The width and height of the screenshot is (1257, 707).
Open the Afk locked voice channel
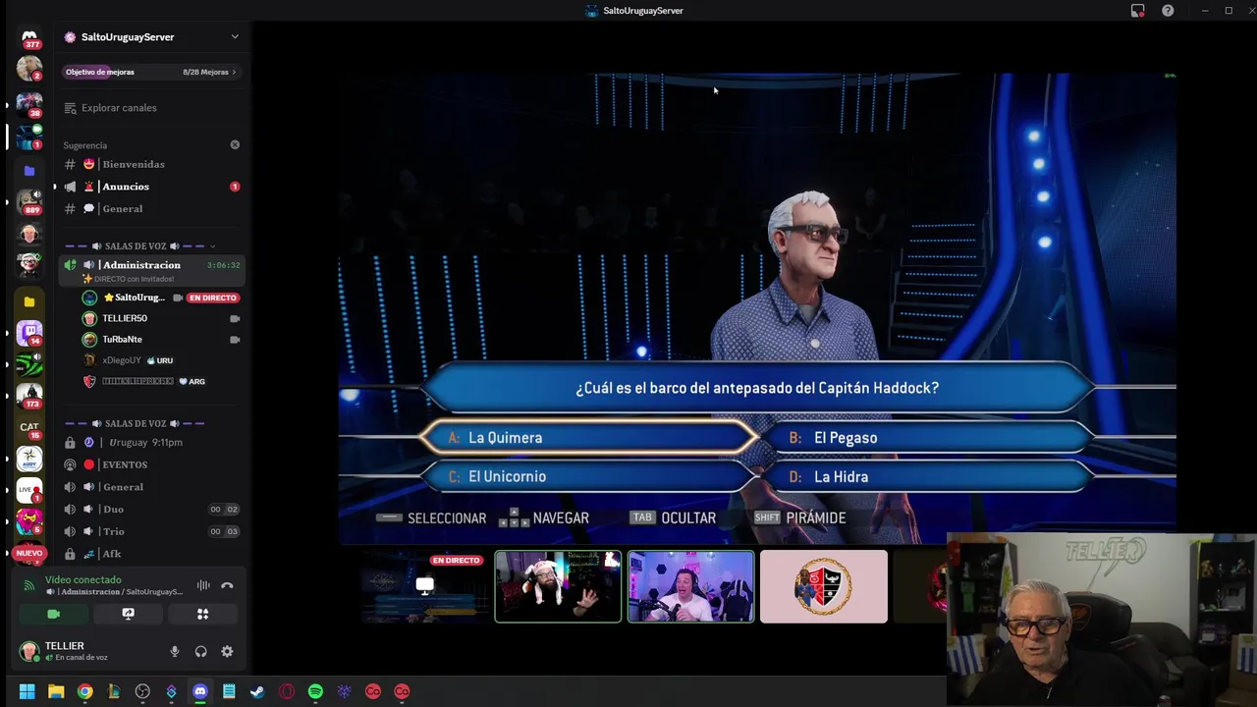click(x=112, y=554)
